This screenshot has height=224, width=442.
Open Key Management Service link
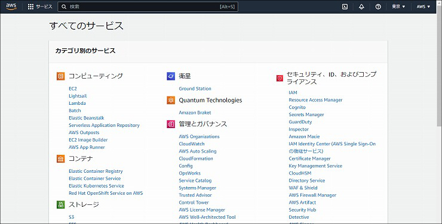click(x=315, y=166)
